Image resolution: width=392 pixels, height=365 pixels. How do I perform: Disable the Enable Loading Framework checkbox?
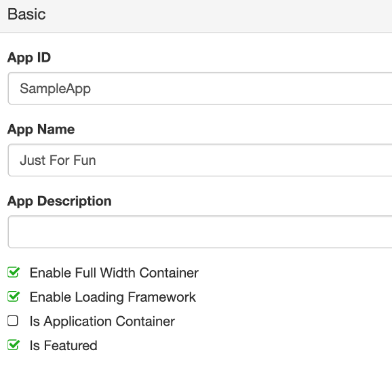tap(13, 296)
